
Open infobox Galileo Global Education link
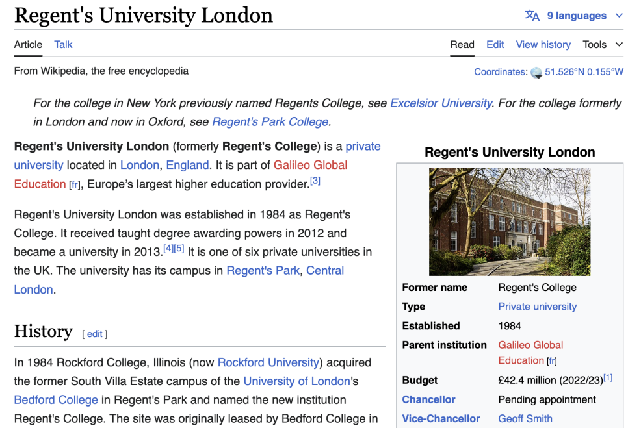pyautogui.click(x=530, y=346)
